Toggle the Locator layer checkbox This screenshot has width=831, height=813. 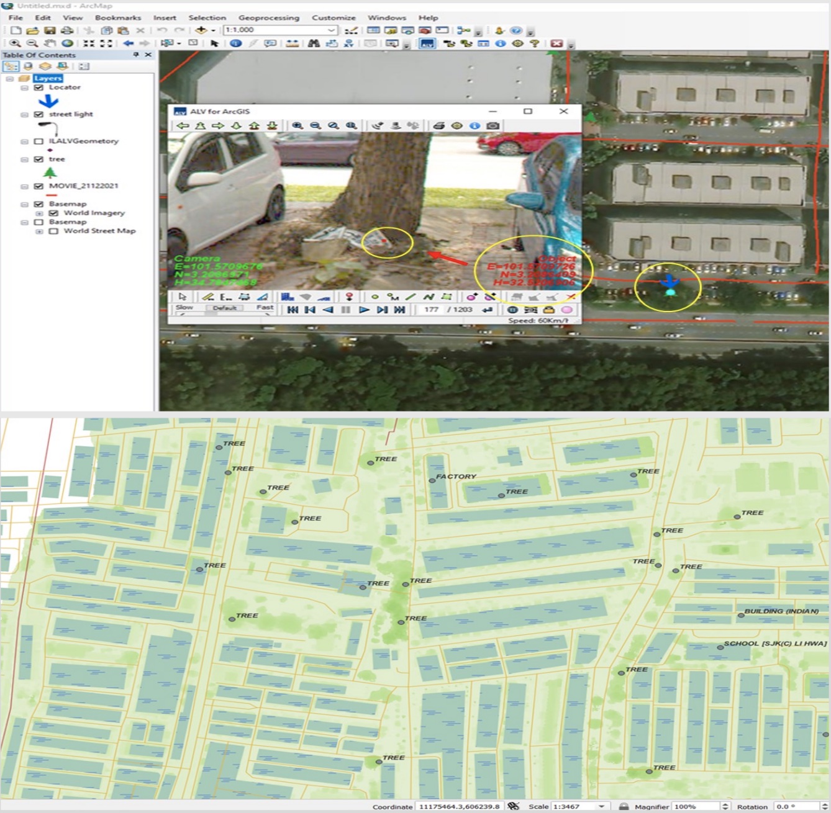pos(39,88)
